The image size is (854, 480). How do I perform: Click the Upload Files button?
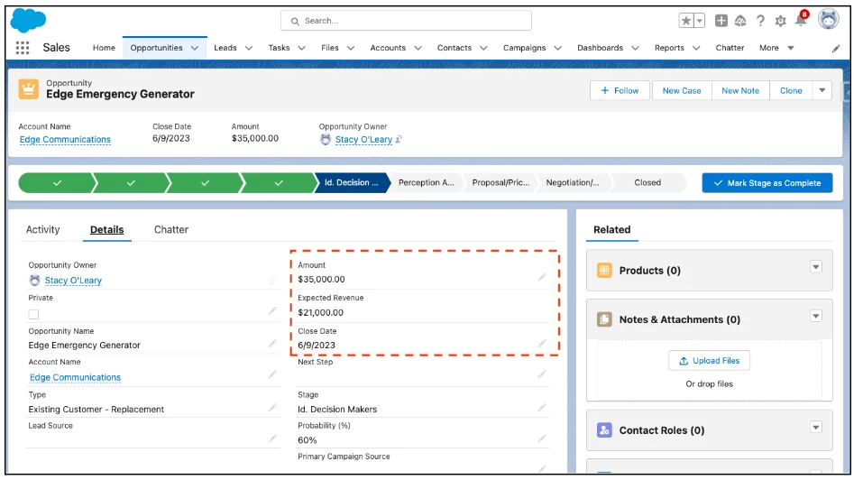[x=709, y=361]
